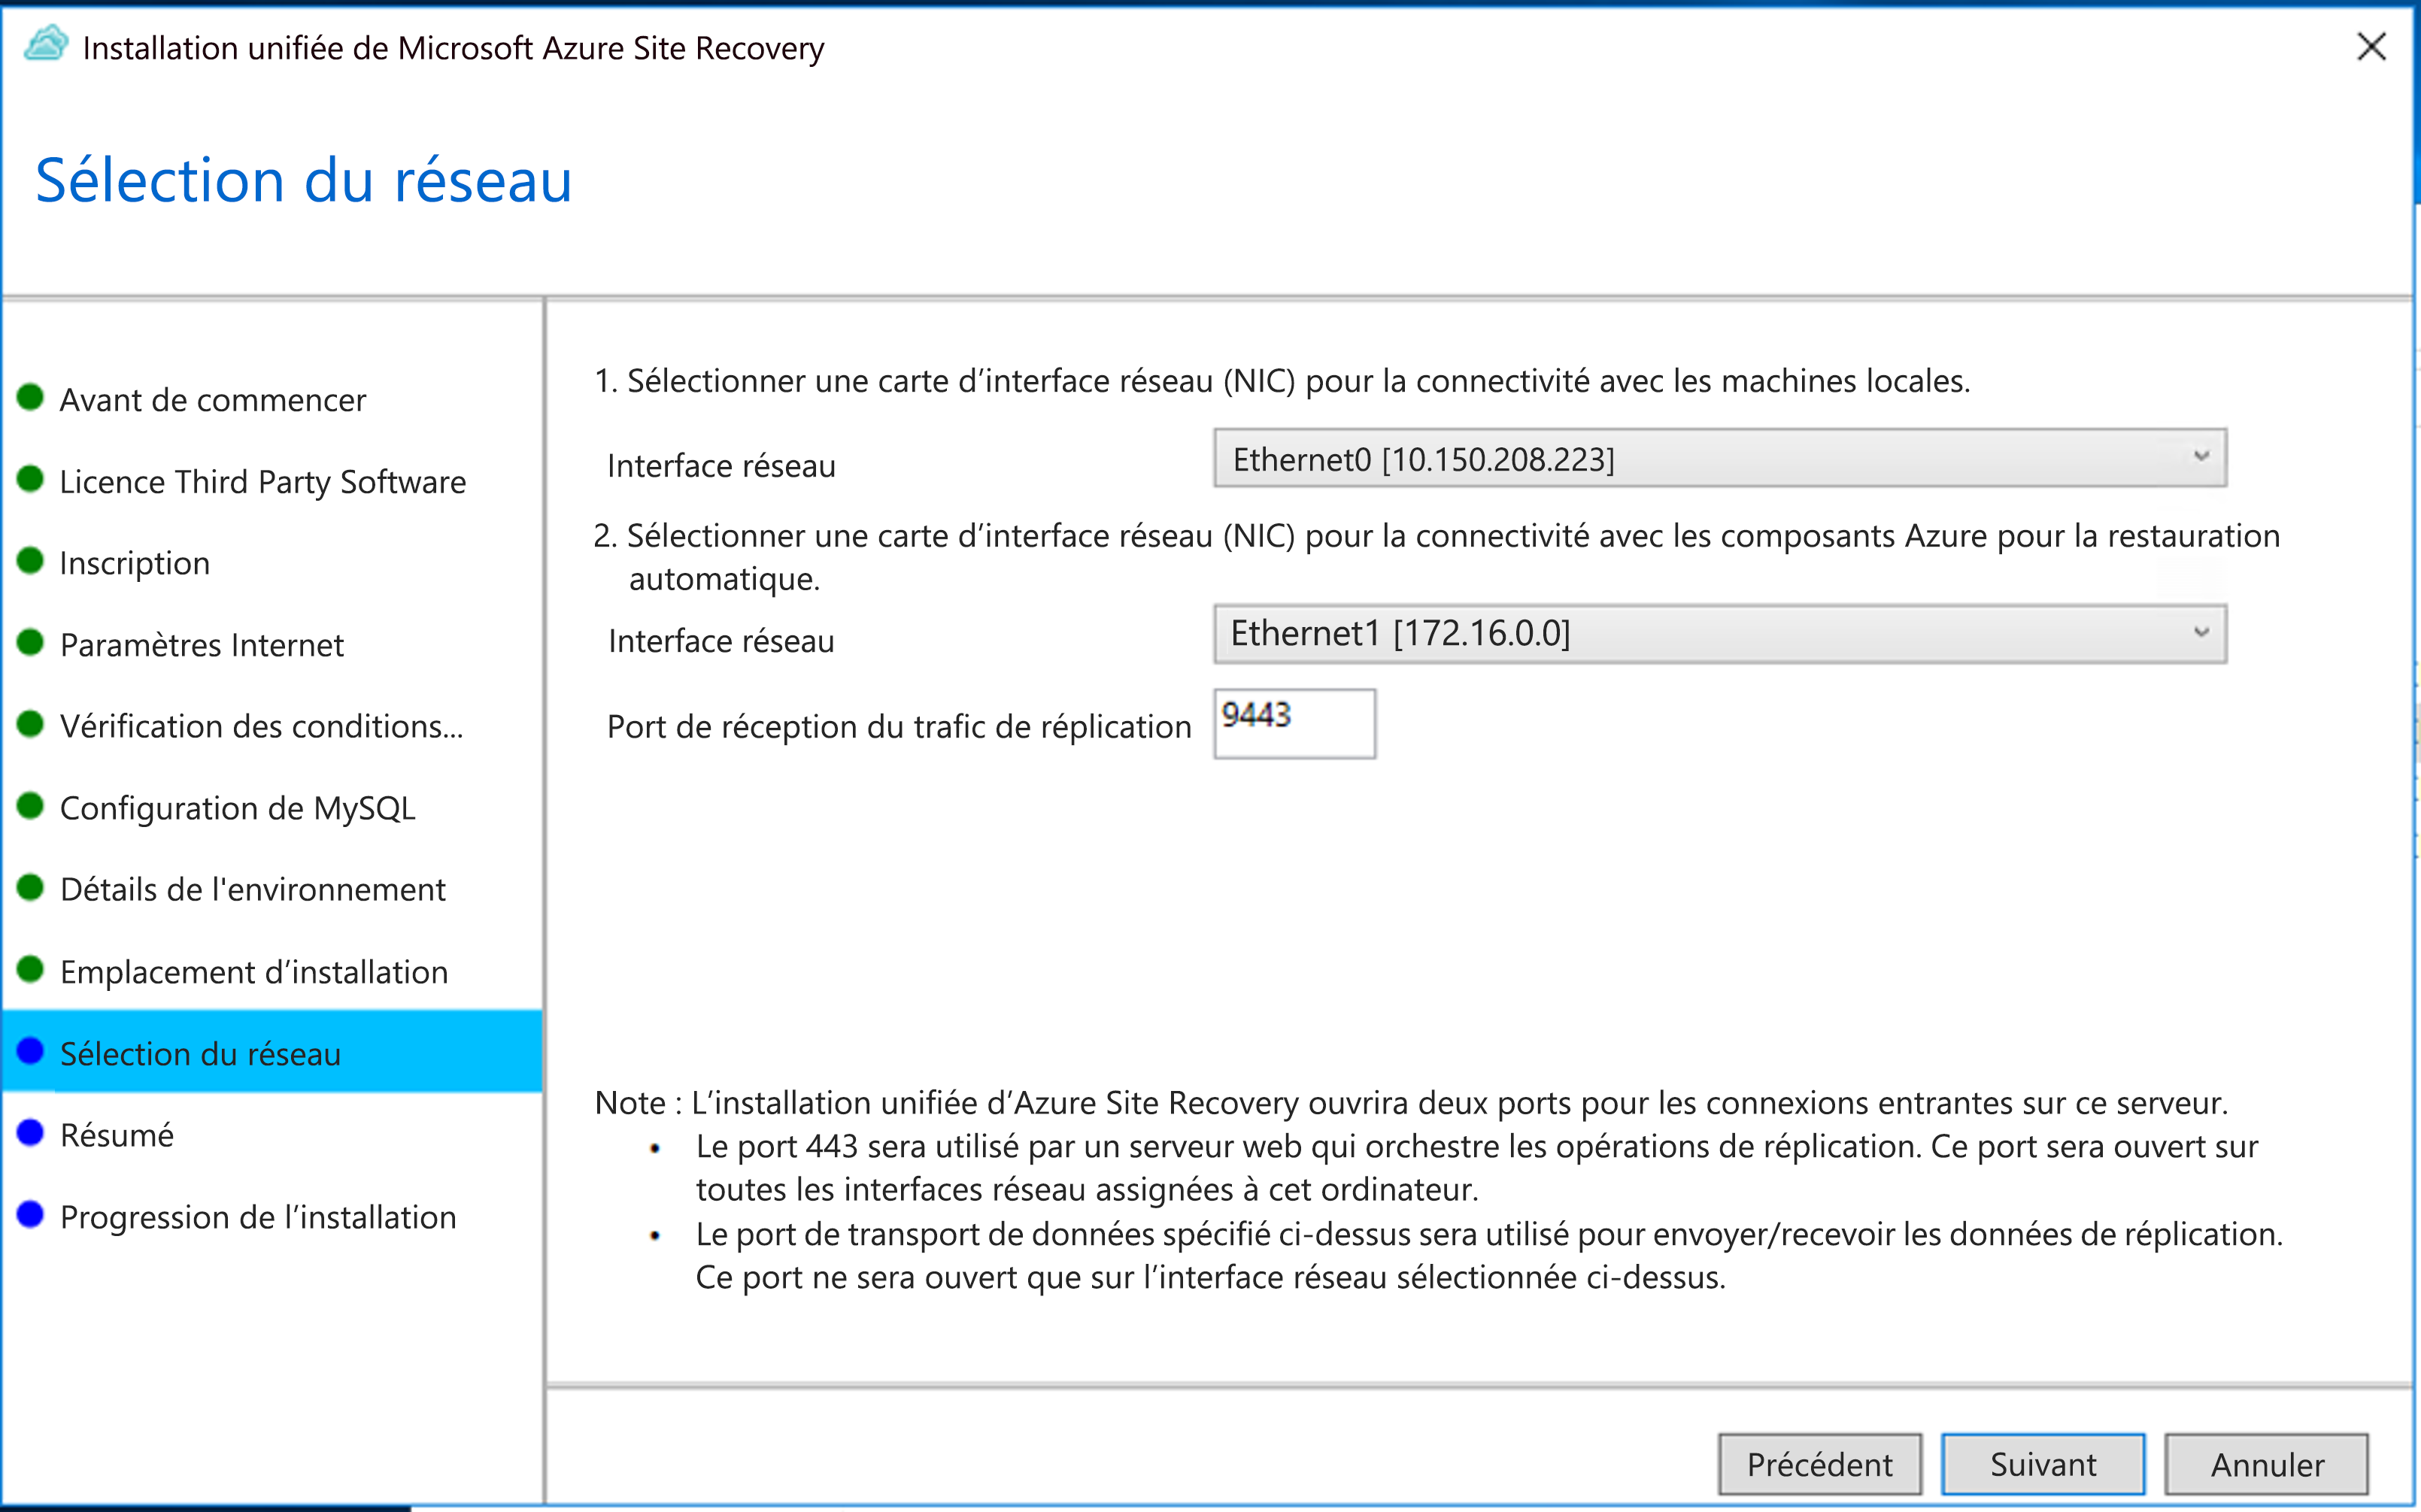The image size is (2421, 1512).
Task: Select the Détails de l'environnement step
Action: [253, 889]
